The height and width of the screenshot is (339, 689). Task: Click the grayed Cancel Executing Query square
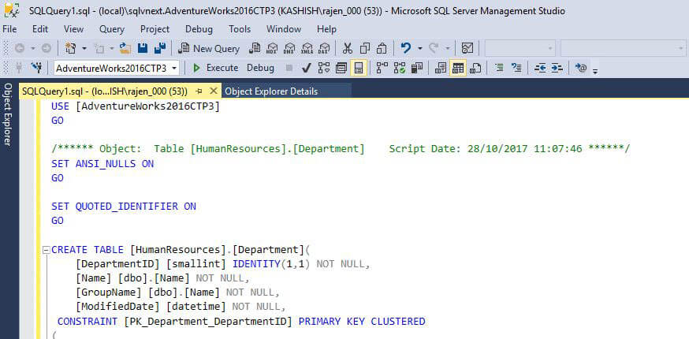click(289, 68)
